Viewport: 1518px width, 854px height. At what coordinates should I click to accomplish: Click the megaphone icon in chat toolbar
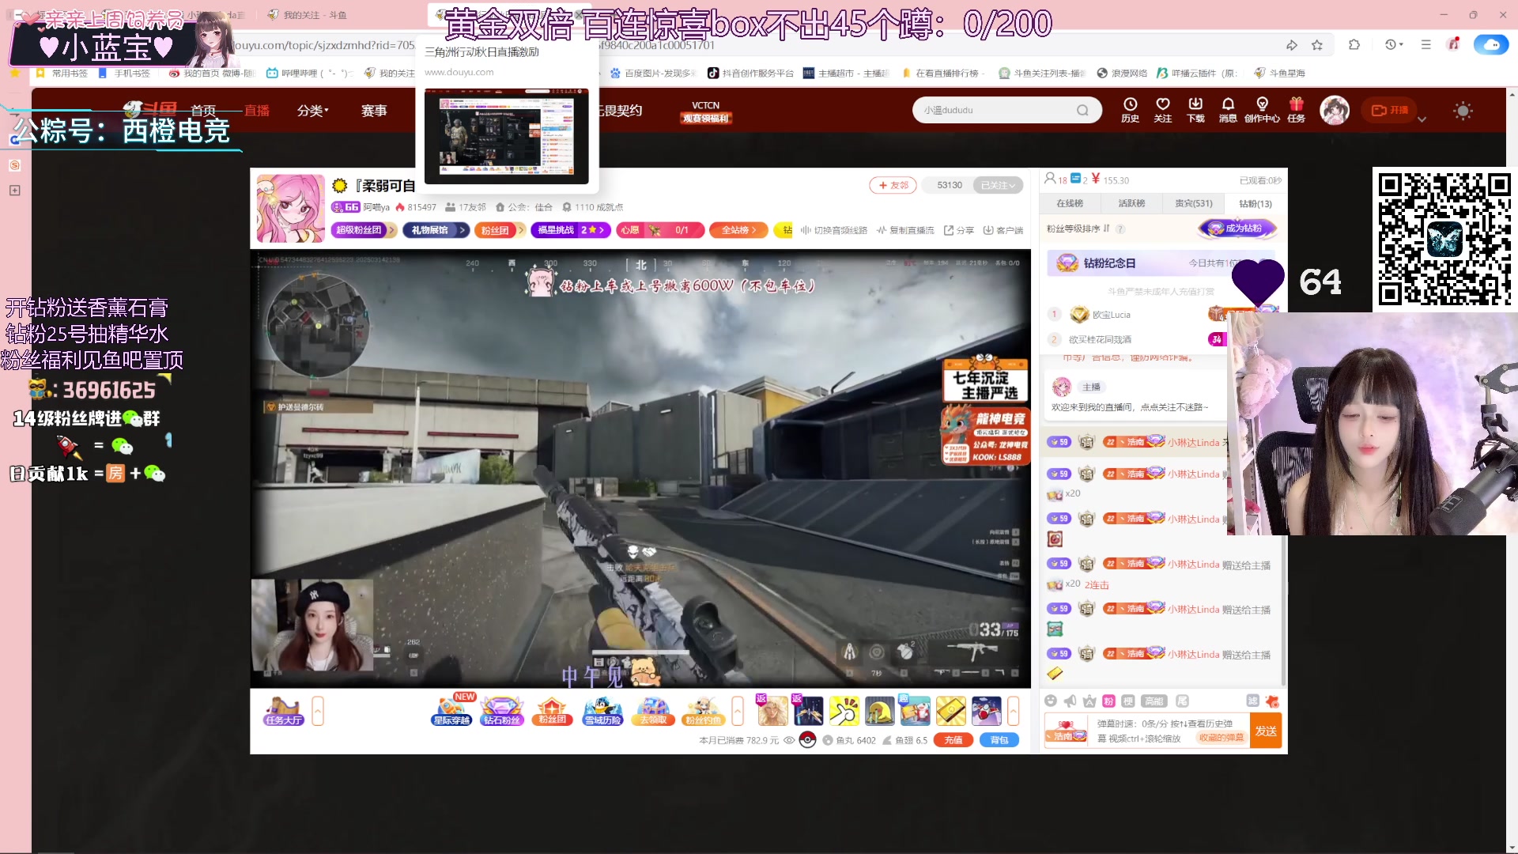pos(1070,701)
